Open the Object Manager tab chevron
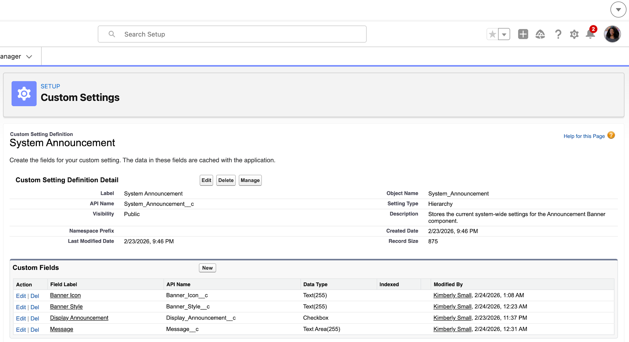 [29, 56]
